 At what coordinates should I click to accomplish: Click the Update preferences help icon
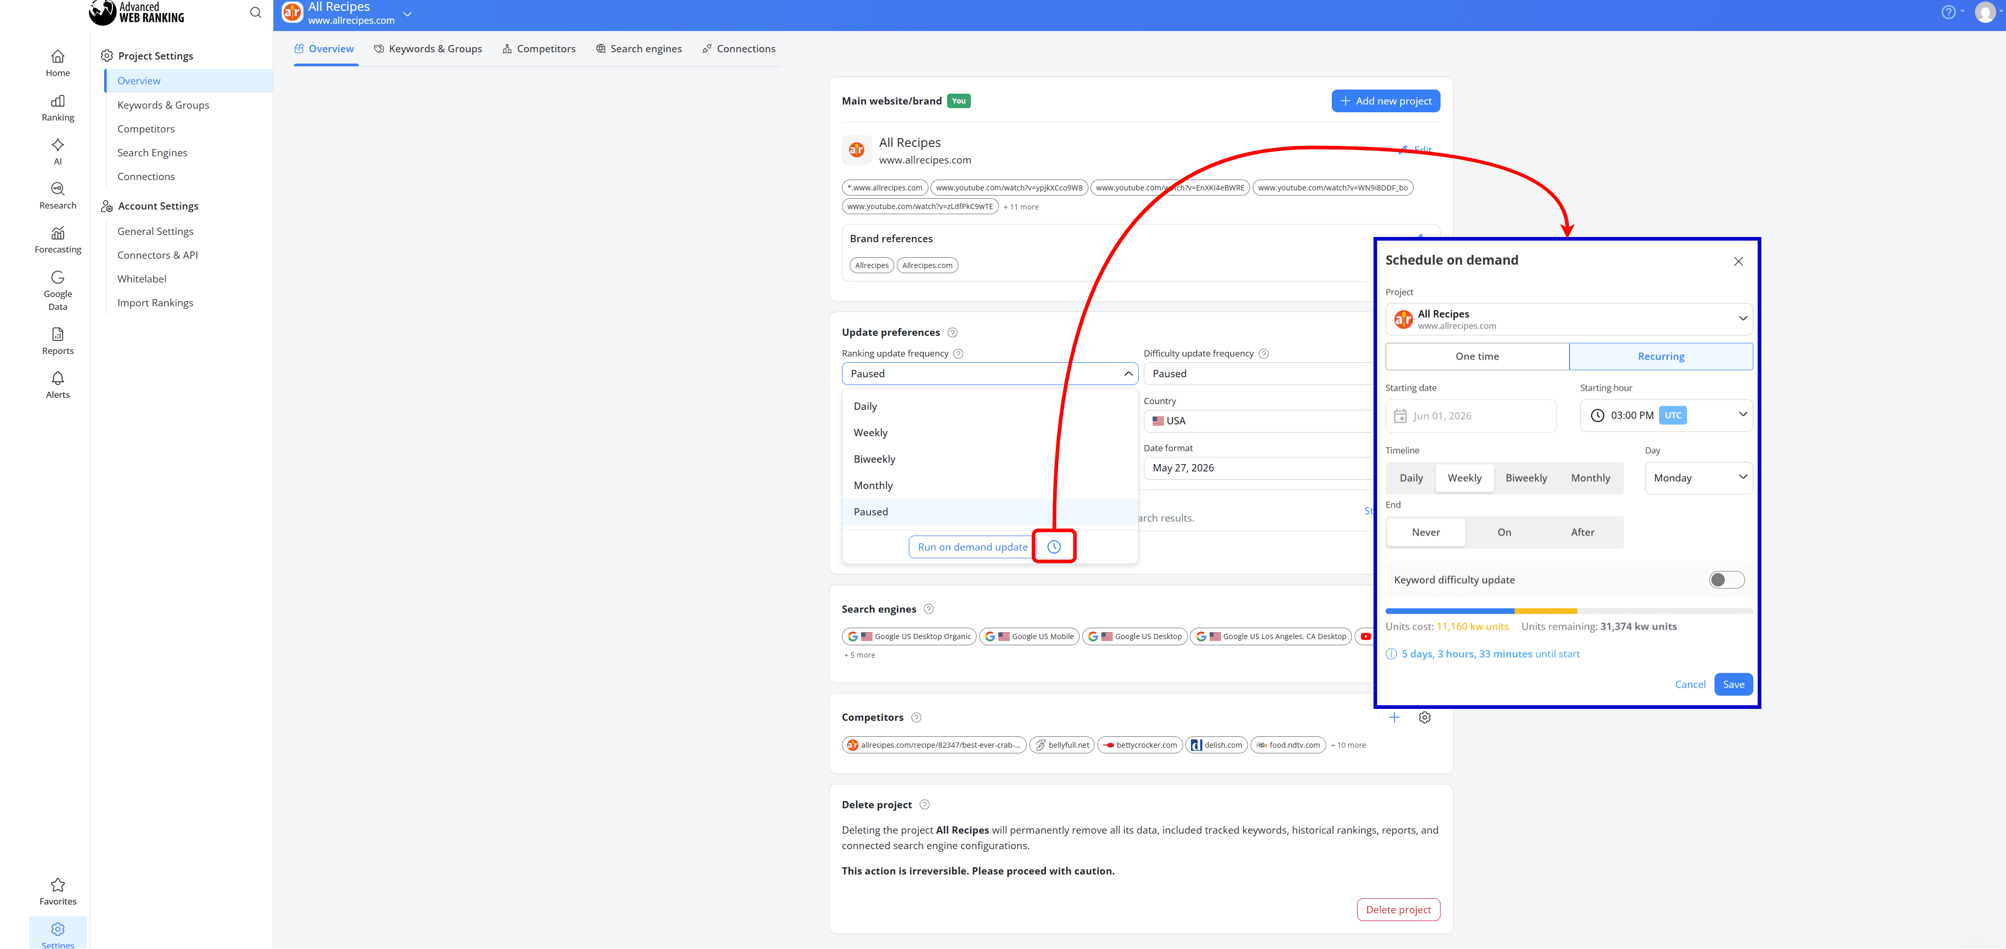click(x=952, y=333)
